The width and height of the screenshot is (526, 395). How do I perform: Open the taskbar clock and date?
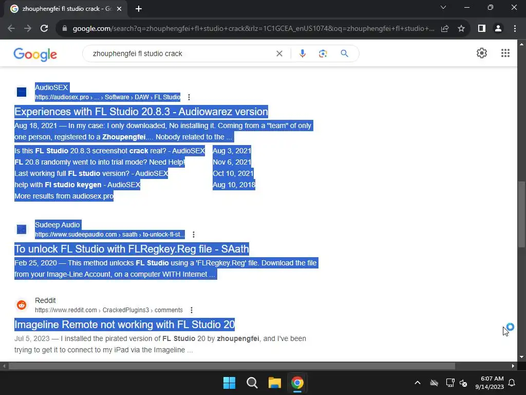click(x=490, y=383)
